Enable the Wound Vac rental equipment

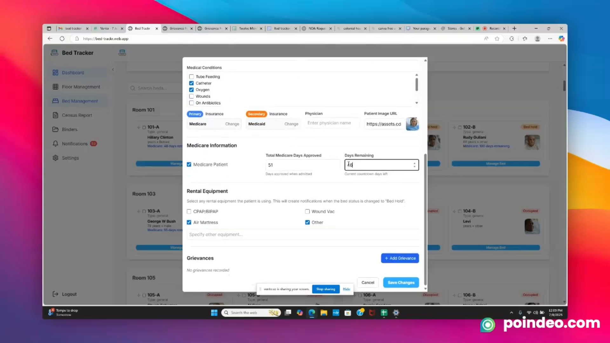point(307,211)
